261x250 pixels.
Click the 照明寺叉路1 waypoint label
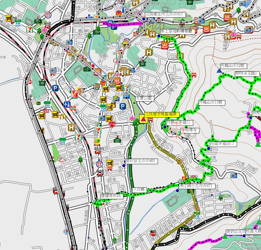tap(247, 74)
